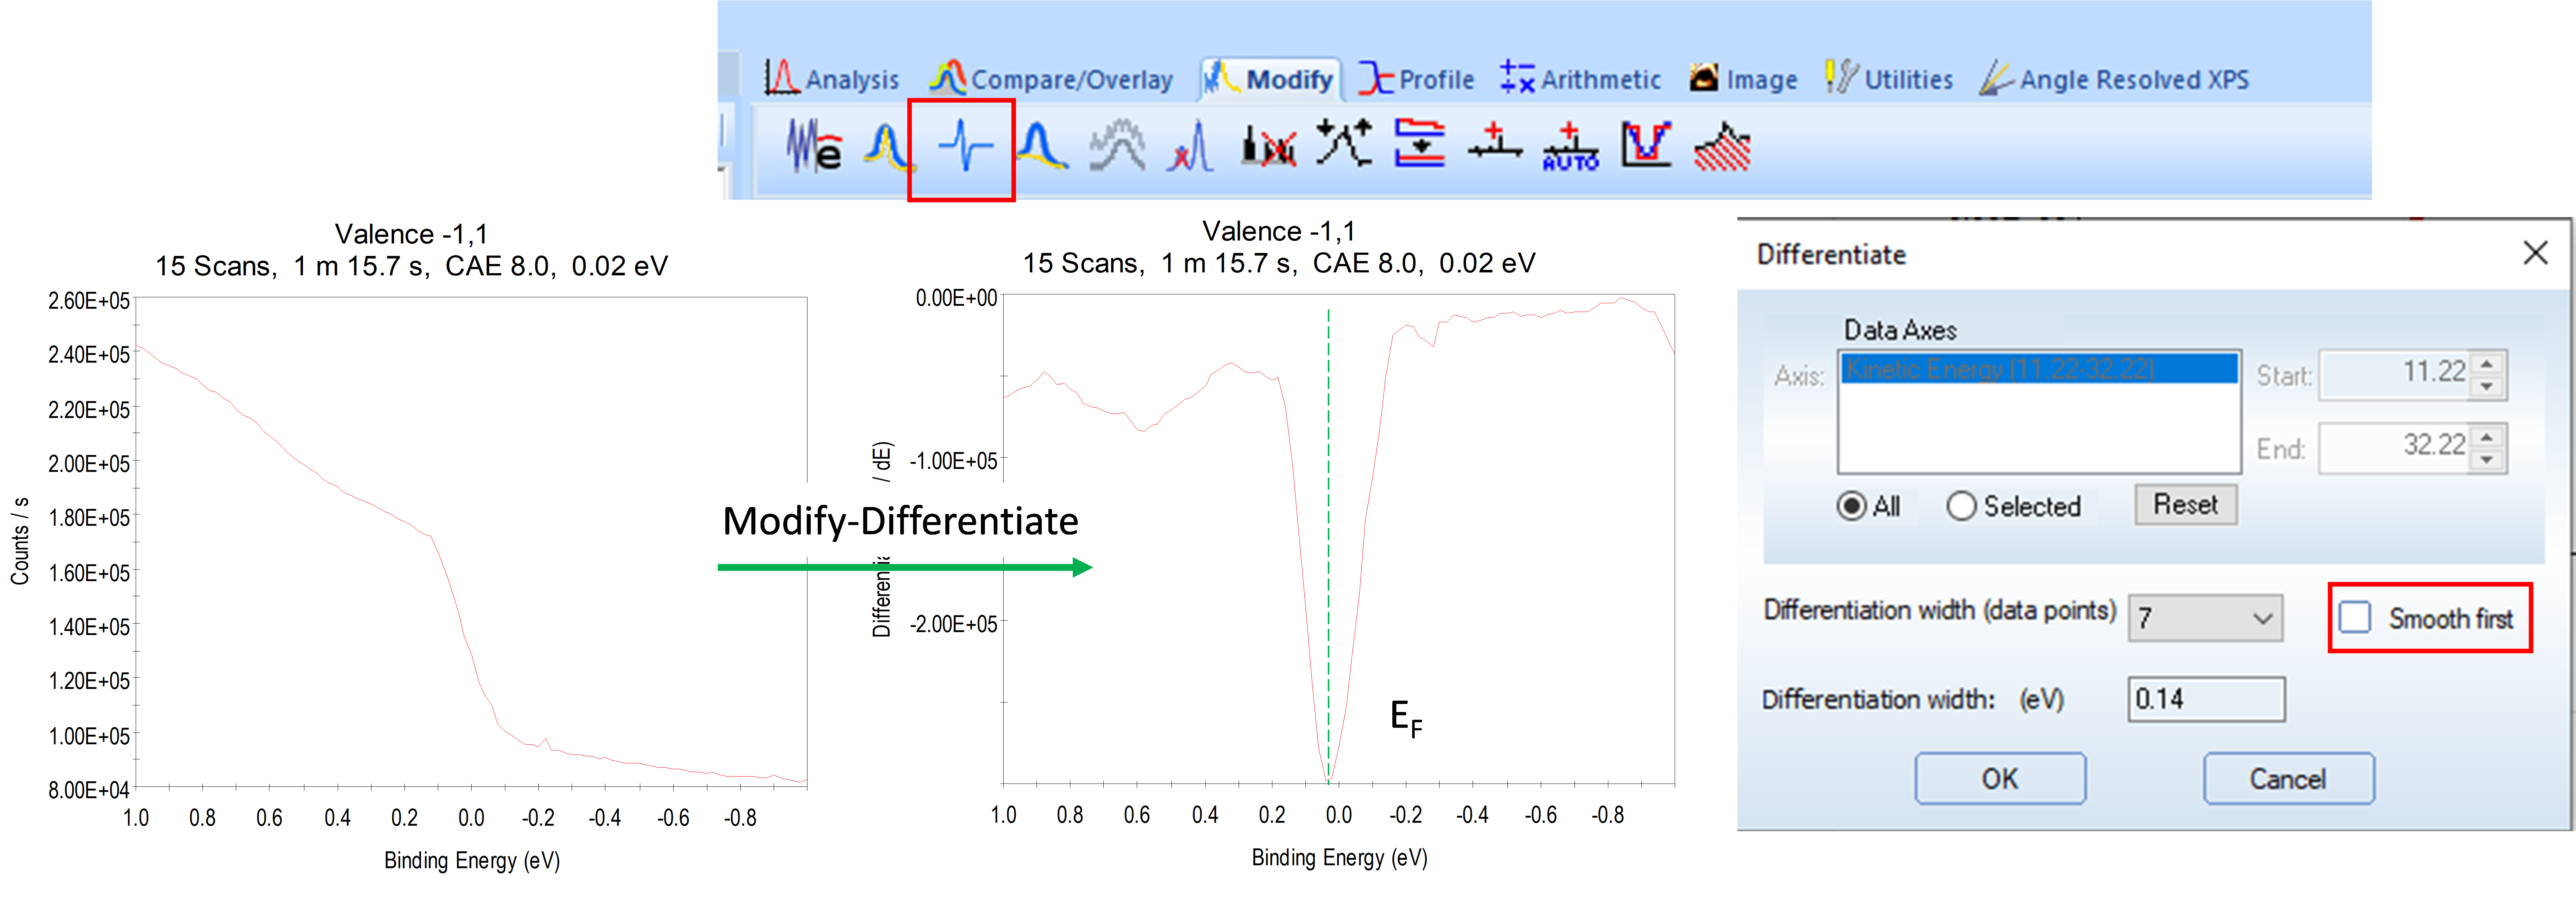Click the Reset button
The image size is (2576, 910).
(2185, 505)
